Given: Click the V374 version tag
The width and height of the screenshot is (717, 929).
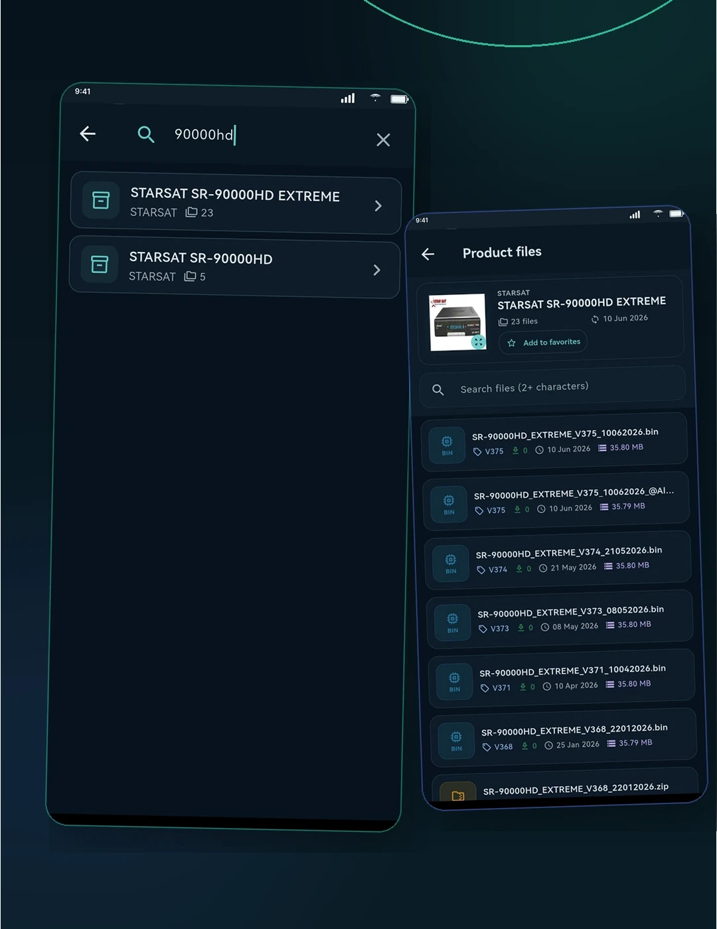Looking at the screenshot, I should (x=492, y=569).
